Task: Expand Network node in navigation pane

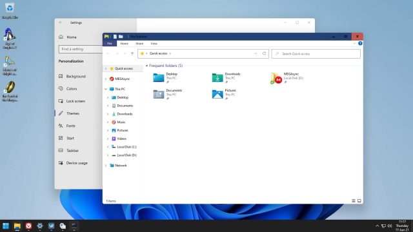Action: (x=106, y=166)
